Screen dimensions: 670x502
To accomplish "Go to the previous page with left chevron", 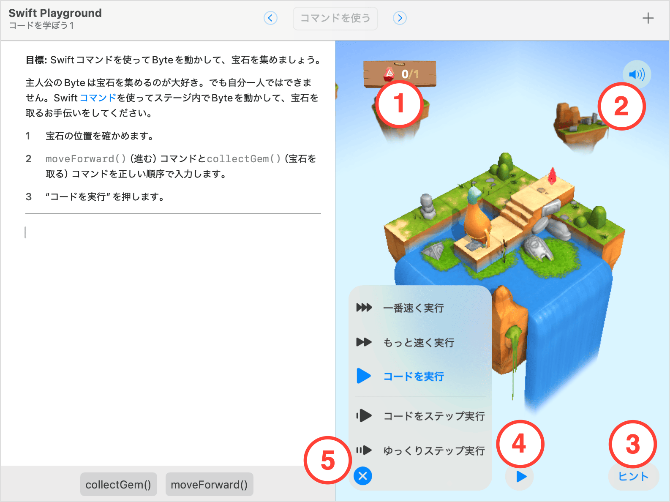I will coord(270,18).
